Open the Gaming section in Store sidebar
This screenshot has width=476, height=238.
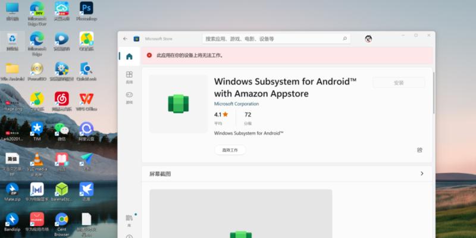click(x=129, y=98)
